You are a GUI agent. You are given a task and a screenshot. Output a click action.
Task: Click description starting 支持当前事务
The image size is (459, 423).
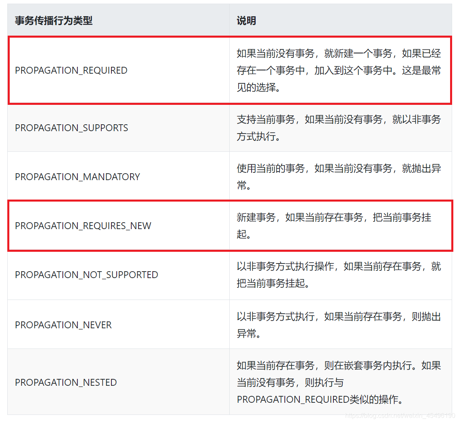[339, 128]
